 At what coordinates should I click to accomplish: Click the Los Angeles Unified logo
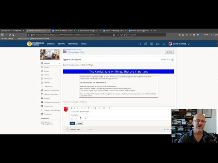35,44
